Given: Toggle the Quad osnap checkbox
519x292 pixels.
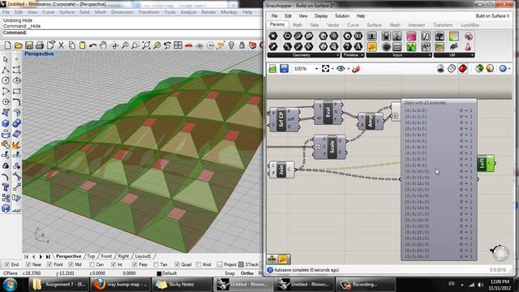Looking at the screenshot, I should click(177, 264).
